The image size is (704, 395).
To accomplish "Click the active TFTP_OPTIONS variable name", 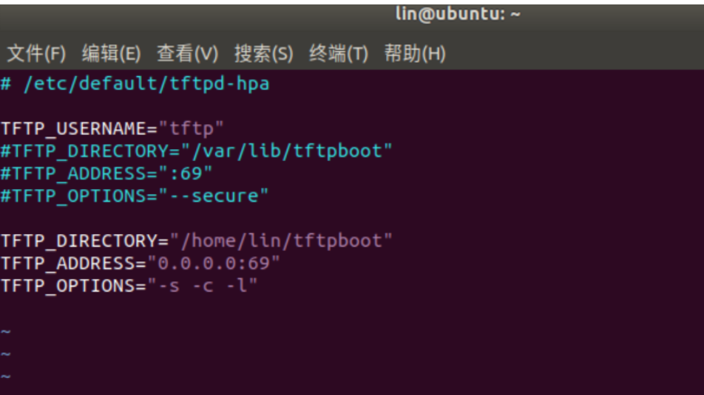I will [68, 286].
